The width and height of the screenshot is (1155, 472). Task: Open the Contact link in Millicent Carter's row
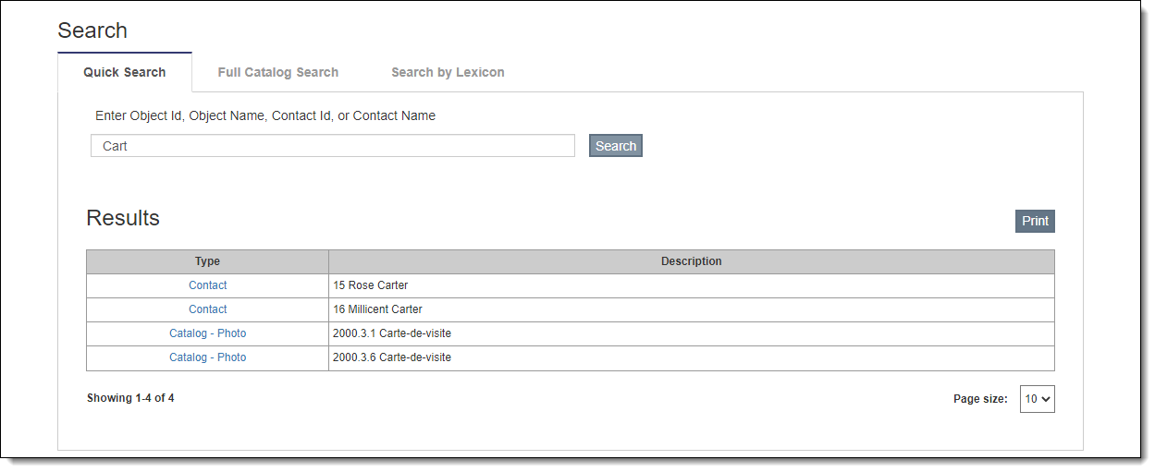(x=207, y=309)
